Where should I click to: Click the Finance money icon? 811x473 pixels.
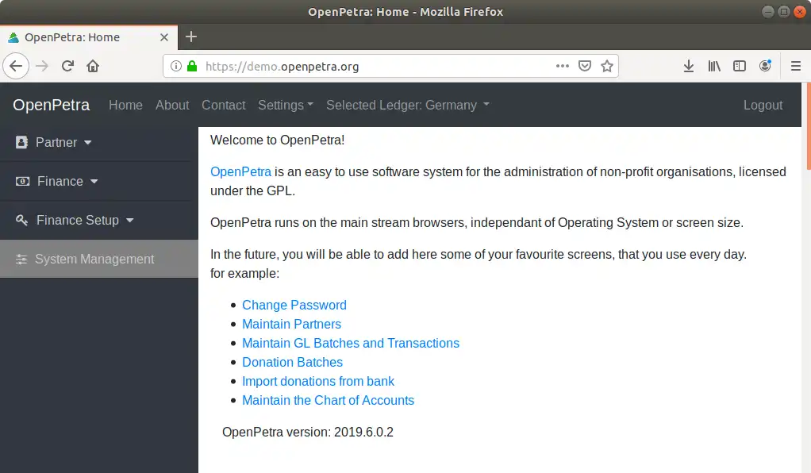pos(23,182)
